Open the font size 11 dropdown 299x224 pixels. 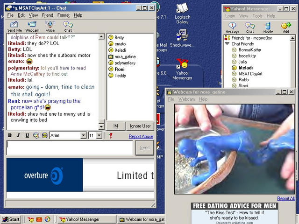point(99,135)
